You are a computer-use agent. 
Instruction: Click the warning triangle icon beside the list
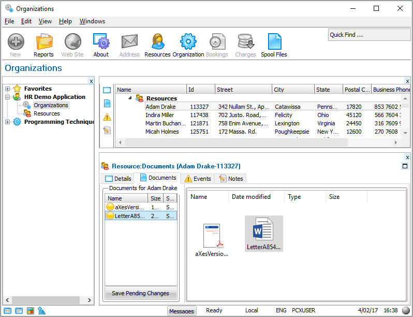click(x=107, y=117)
